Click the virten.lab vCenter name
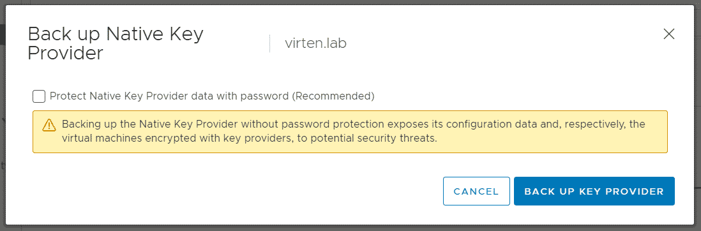This screenshot has width=701, height=231. pyautogui.click(x=315, y=43)
